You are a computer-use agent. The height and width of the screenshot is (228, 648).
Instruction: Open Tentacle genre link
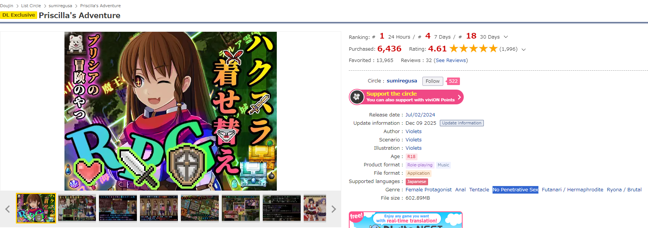[x=479, y=190]
